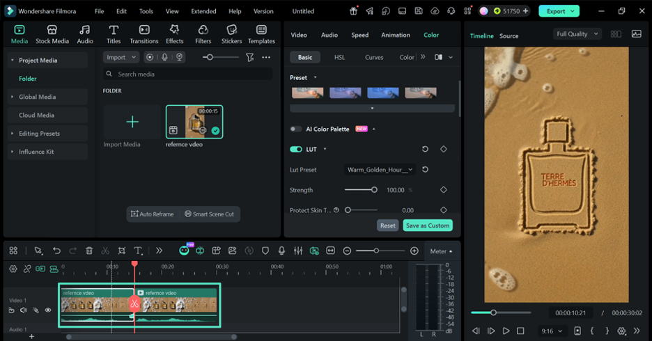Toggle Strength keyframe diamond
This screenshot has height=341, width=652.
(444, 190)
